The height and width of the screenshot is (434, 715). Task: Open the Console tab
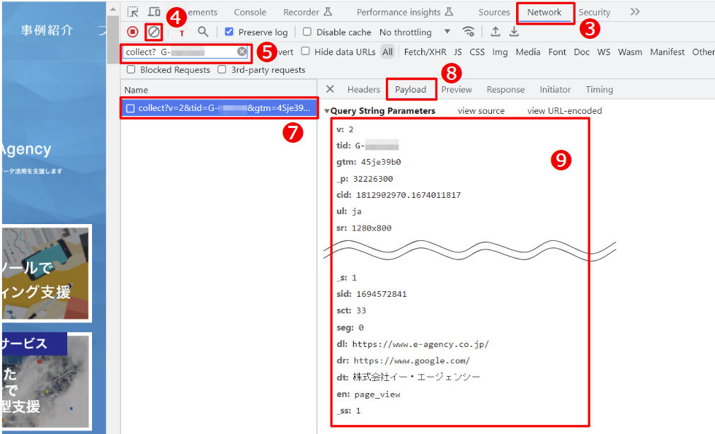coord(250,12)
